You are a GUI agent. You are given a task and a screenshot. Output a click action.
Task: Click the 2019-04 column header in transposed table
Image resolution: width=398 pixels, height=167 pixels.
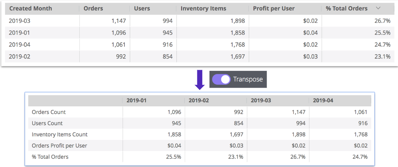tap(323, 101)
